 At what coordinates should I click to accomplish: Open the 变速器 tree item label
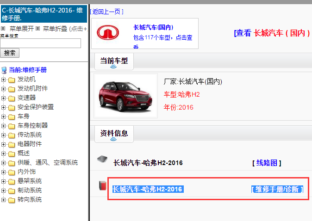point(27,98)
